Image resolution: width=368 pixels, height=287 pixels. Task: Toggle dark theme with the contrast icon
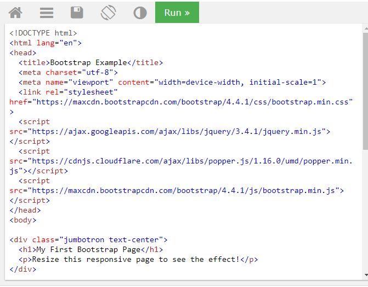[140, 13]
